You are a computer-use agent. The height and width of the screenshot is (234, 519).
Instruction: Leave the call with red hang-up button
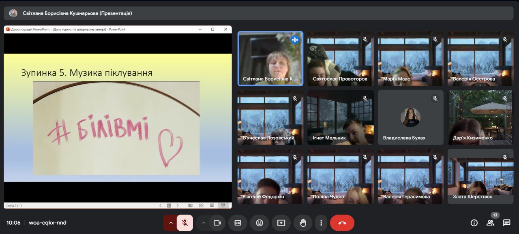click(x=342, y=223)
